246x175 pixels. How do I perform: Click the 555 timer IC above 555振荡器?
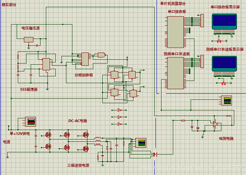click(x=46, y=64)
